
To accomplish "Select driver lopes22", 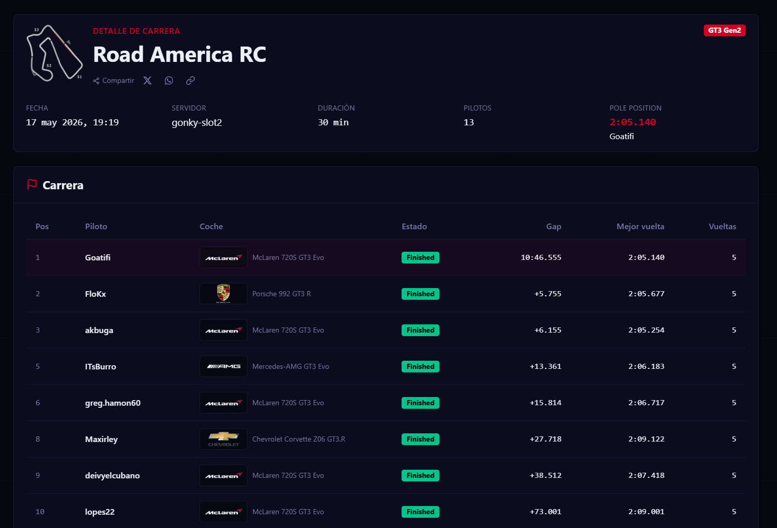I will tap(100, 512).
